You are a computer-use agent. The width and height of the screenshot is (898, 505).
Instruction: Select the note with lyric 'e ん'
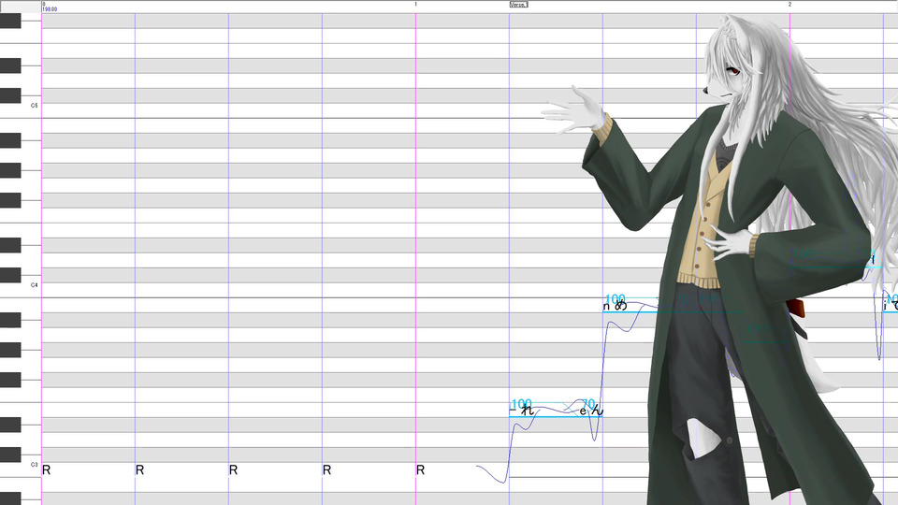point(591,410)
